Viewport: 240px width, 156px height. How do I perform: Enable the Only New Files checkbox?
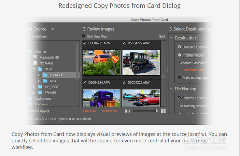point(84,36)
